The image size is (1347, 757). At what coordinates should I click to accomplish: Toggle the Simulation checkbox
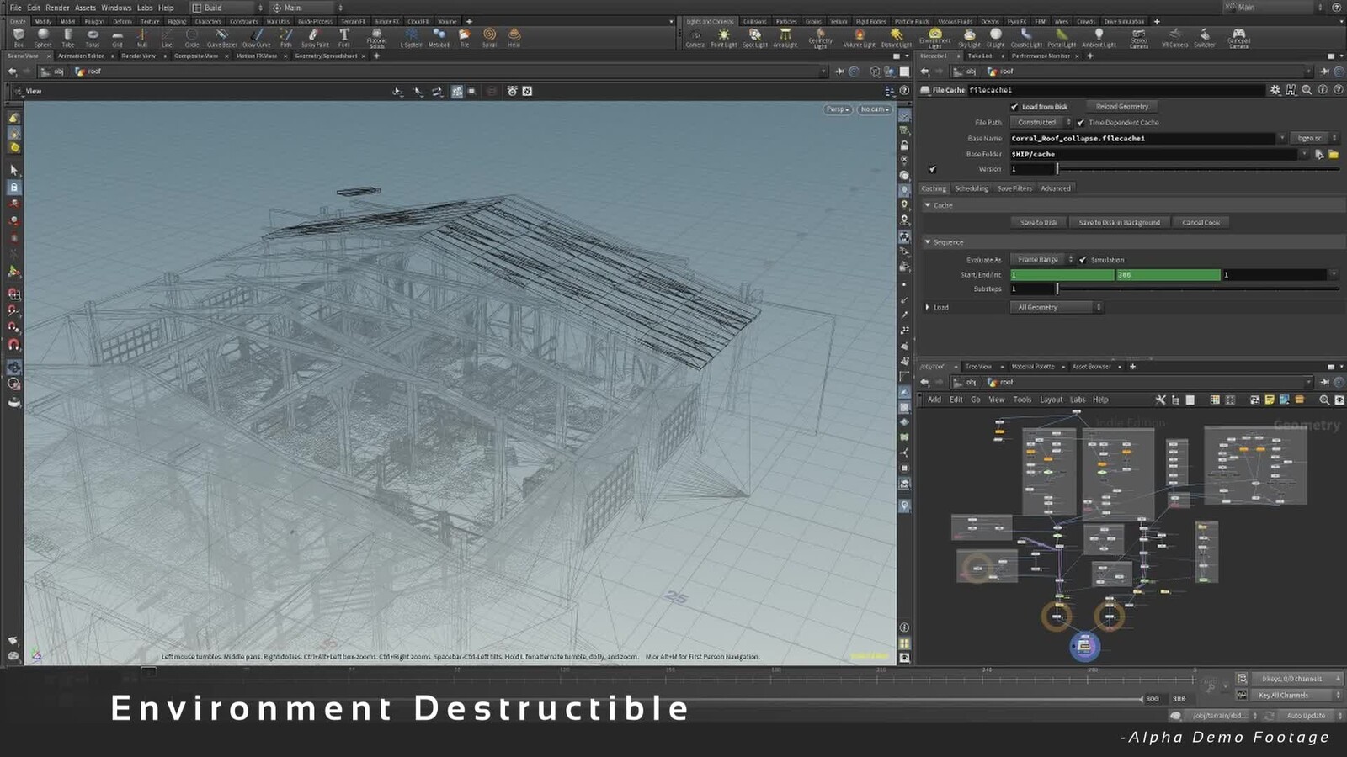pyautogui.click(x=1083, y=260)
